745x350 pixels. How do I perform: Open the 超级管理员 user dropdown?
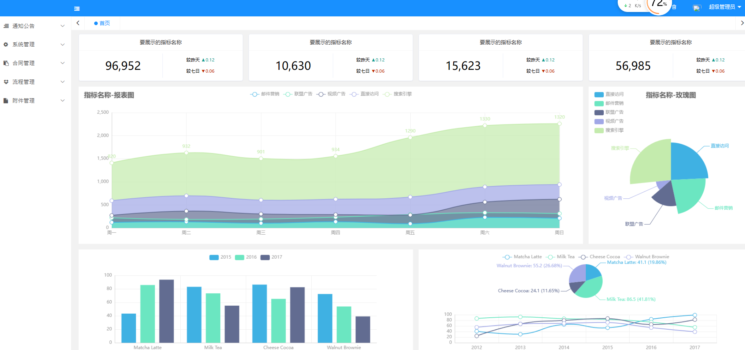pos(725,7)
